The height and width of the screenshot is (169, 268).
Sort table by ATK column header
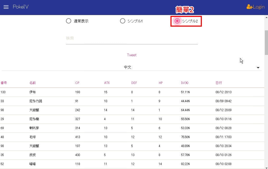pyautogui.click(x=107, y=83)
